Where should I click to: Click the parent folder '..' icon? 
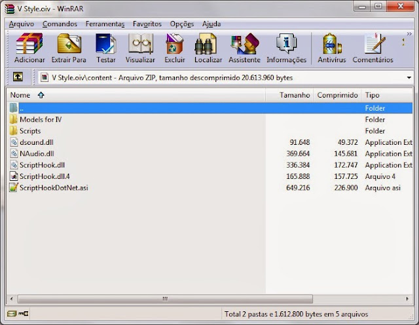point(13,108)
